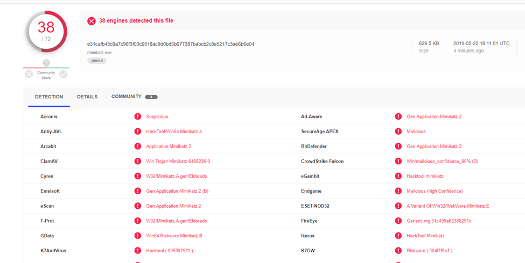This screenshot has height=263, width=525.
Task: Click the peexe file tag
Action: point(97,61)
